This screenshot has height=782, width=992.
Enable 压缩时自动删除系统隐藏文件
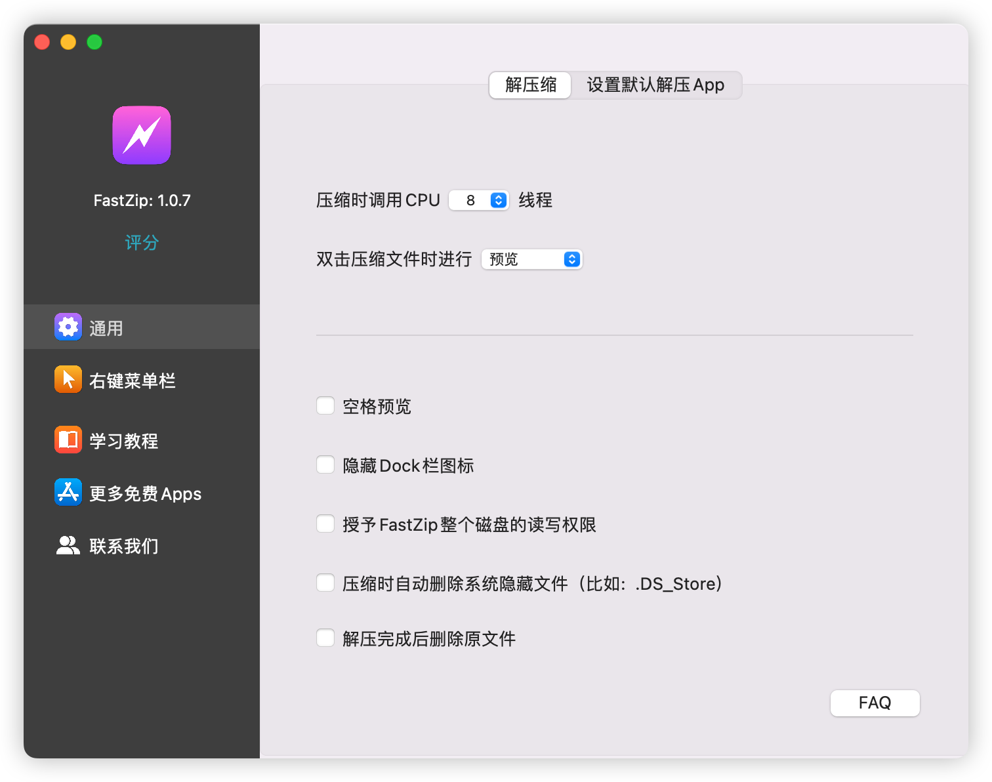point(325,583)
